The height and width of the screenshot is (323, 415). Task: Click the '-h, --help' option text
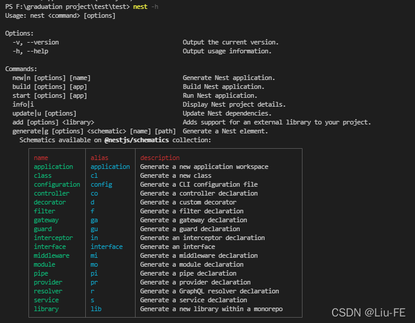[30, 51]
